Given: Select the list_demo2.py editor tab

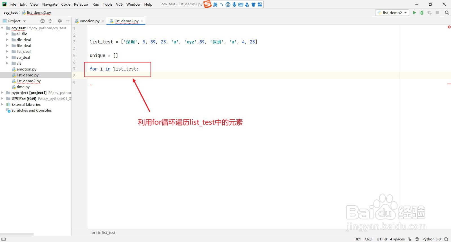Looking at the screenshot, I should pyautogui.click(x=127, y=21).
